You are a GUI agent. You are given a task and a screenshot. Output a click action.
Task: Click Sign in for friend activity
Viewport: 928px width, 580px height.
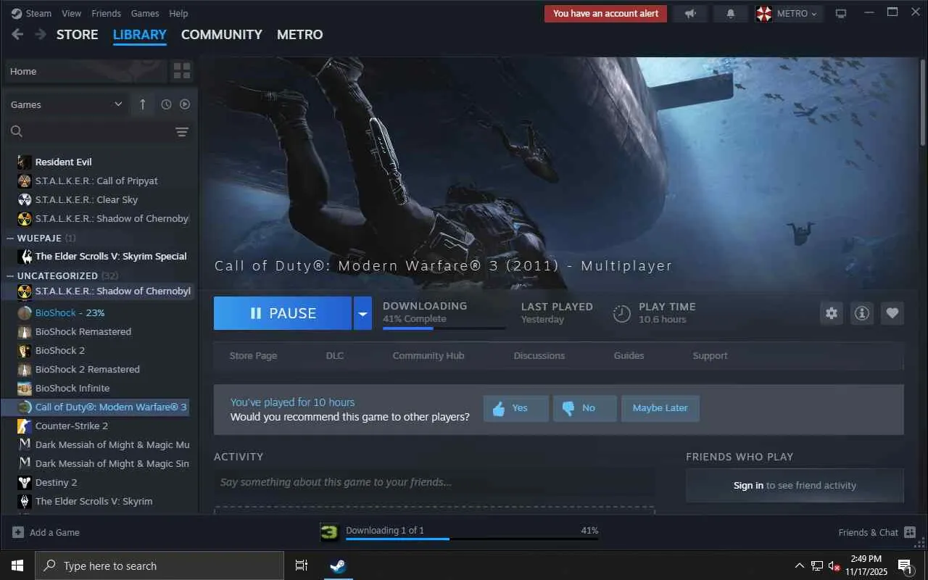point(748,485)
